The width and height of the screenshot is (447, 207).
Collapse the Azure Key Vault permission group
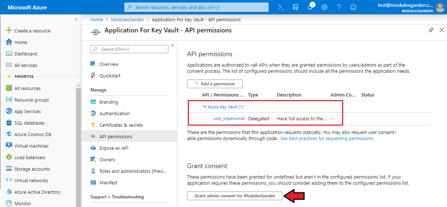pos(205,107)
